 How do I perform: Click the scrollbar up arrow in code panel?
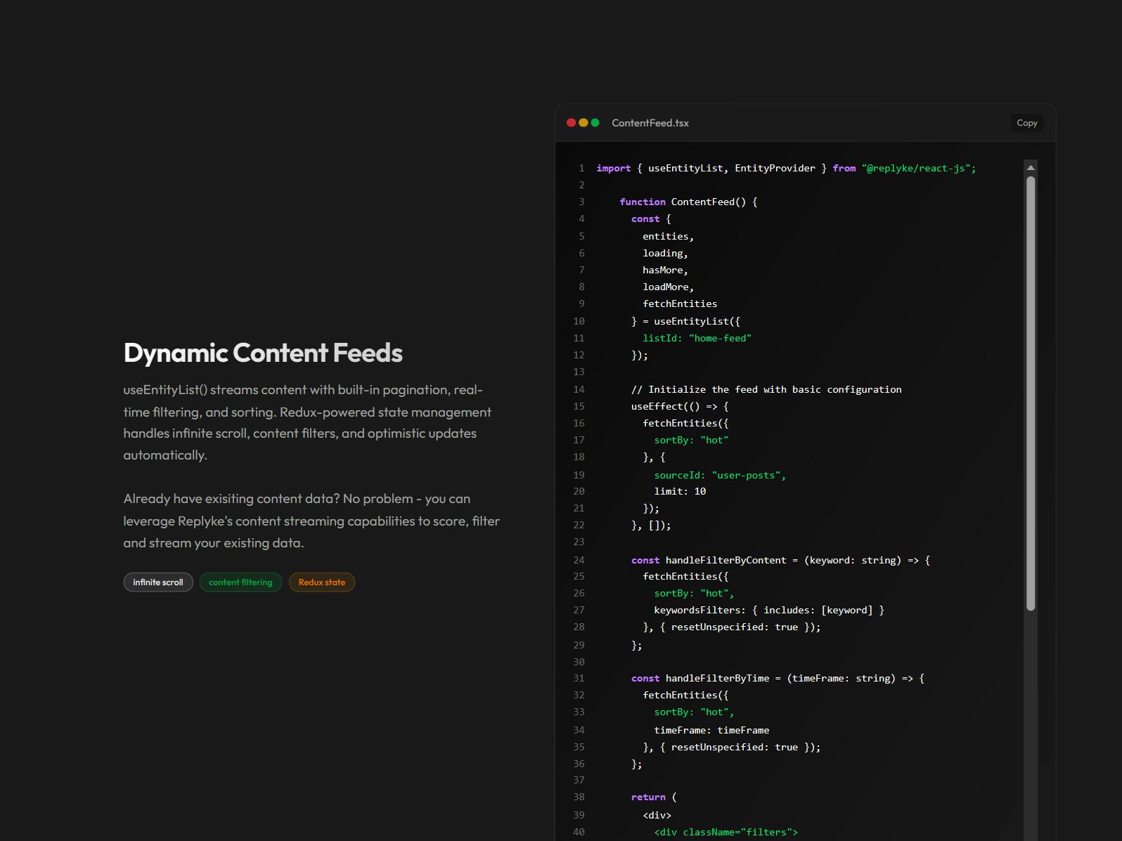(1031, 167)
